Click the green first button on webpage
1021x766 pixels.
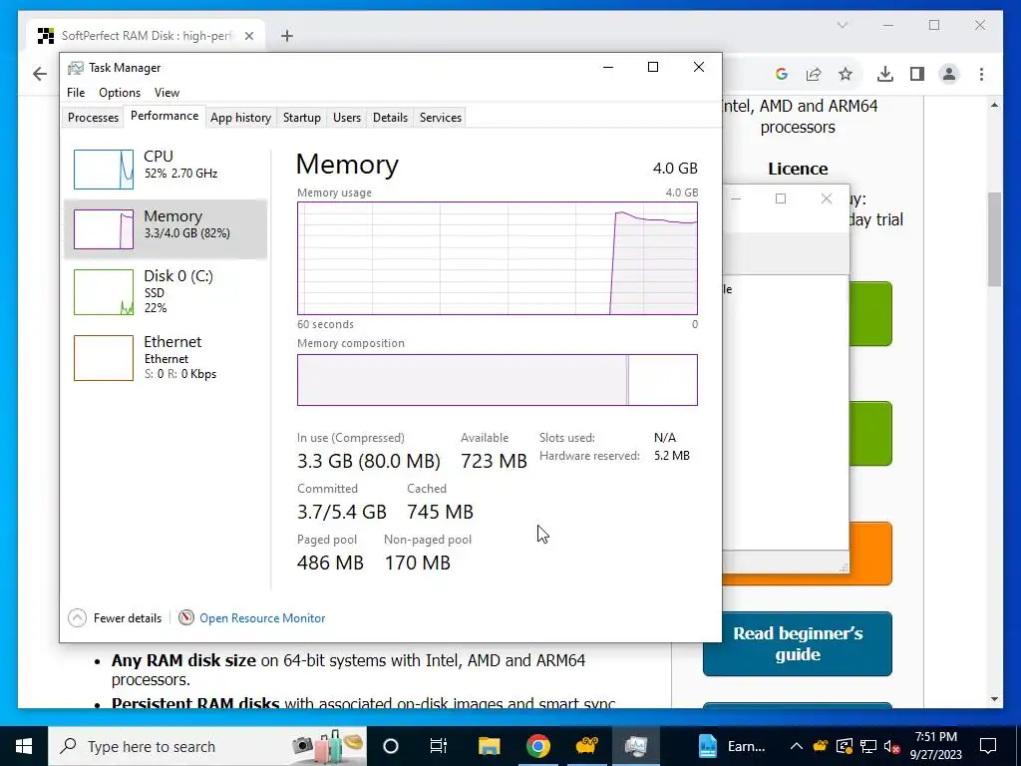870,314
